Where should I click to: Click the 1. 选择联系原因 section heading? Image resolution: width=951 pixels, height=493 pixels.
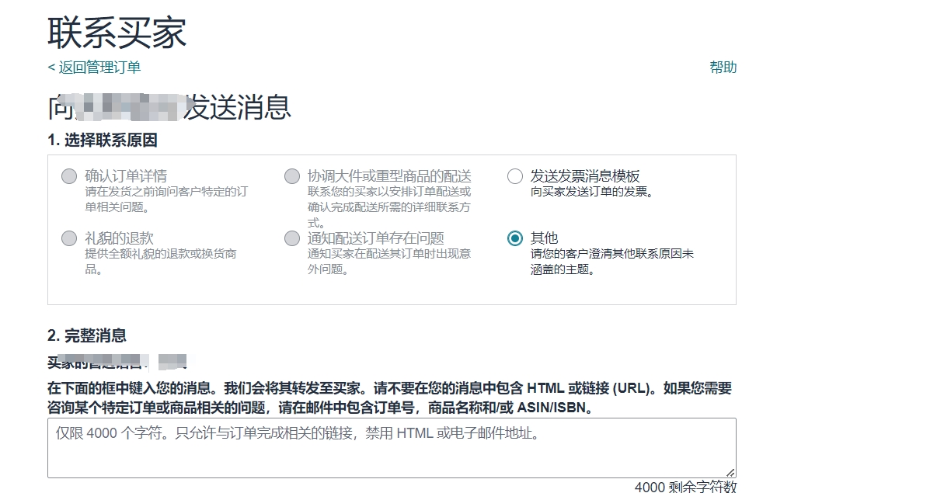coord(103,141)
